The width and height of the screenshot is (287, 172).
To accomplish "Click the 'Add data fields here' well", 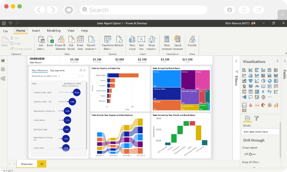I will (x=260, y=132).
